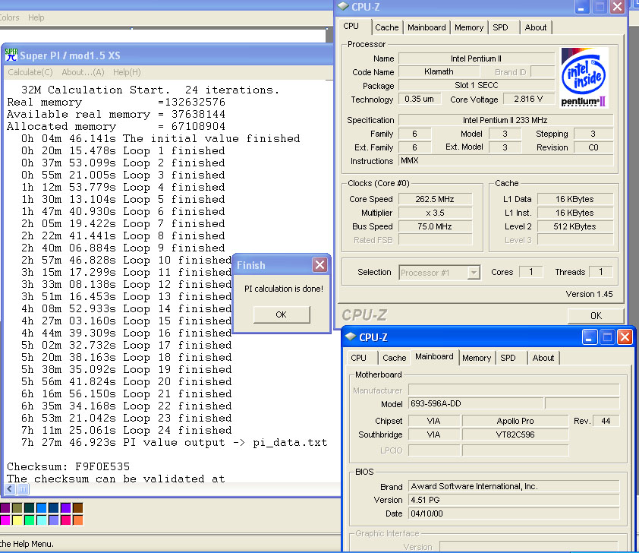Click OK button in top CPU-Z window
Viewport: 639px width, 553px height.
coord(596,316)
